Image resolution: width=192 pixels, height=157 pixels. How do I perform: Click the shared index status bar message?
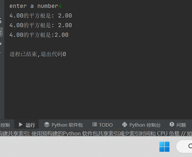[x=96, y=134]
